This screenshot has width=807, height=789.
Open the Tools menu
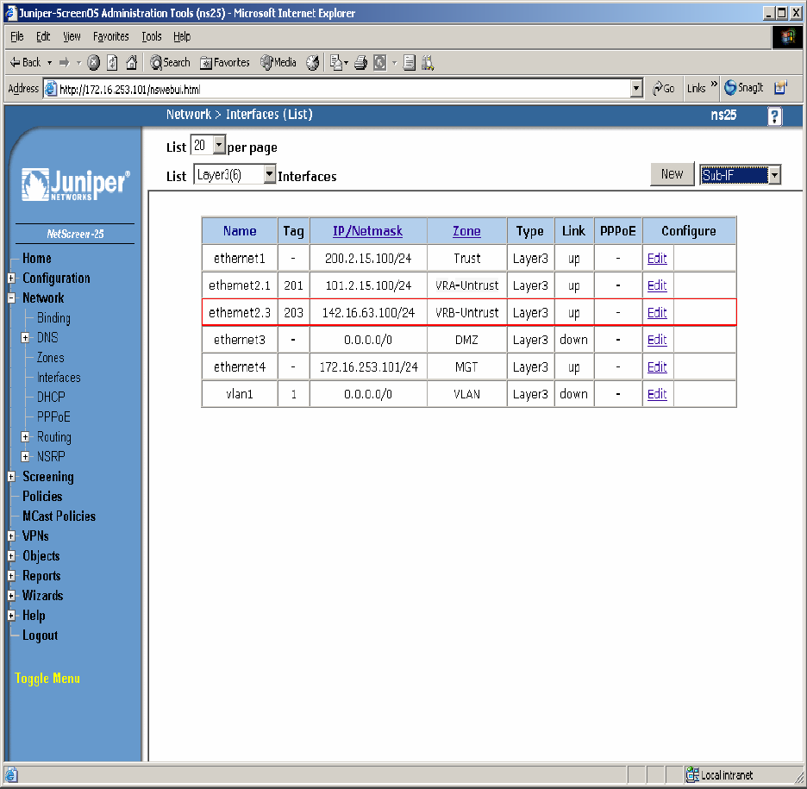152,36
